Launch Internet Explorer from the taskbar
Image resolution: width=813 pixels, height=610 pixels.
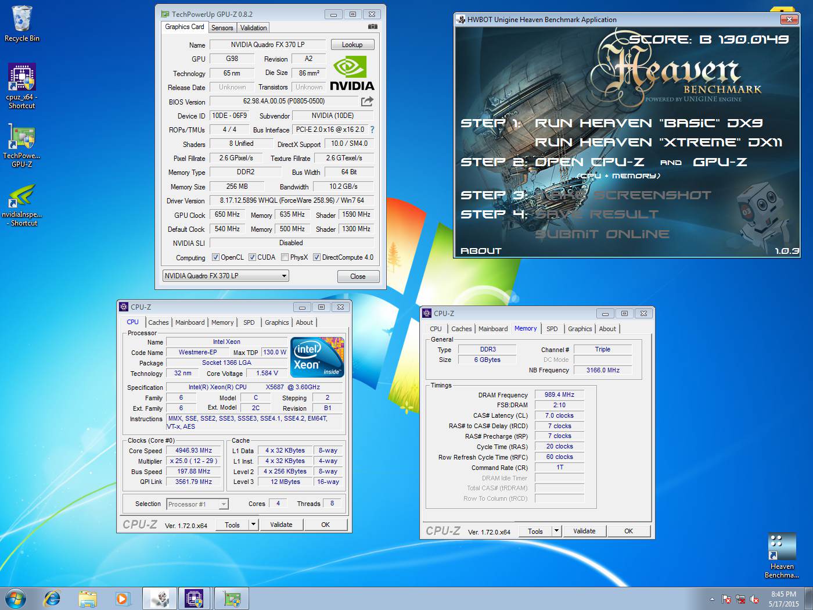[x=52, y=598]
